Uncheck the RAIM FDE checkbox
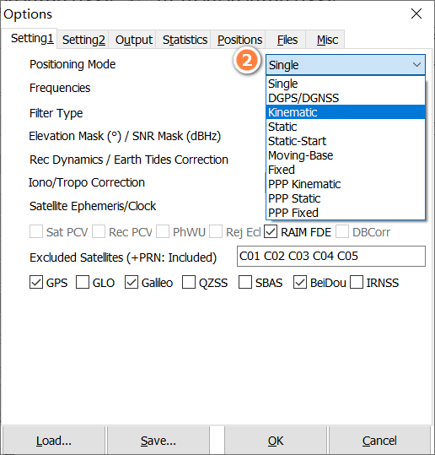The image size is (435, 455). pos(271,232)
